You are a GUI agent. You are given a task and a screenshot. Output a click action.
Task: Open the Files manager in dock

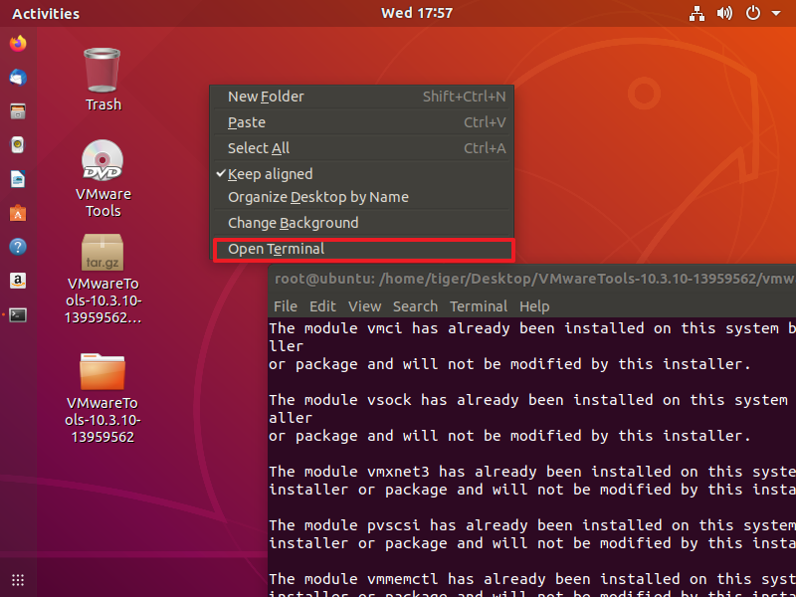[x=18, y=111]
